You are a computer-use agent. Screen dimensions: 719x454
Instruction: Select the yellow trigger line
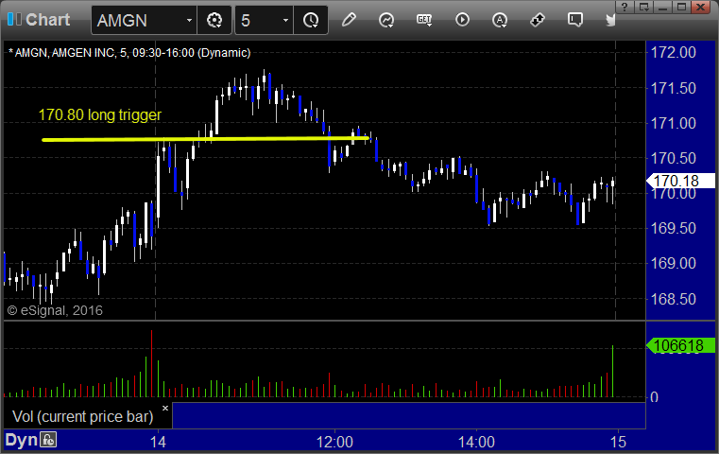pos(205,139)
